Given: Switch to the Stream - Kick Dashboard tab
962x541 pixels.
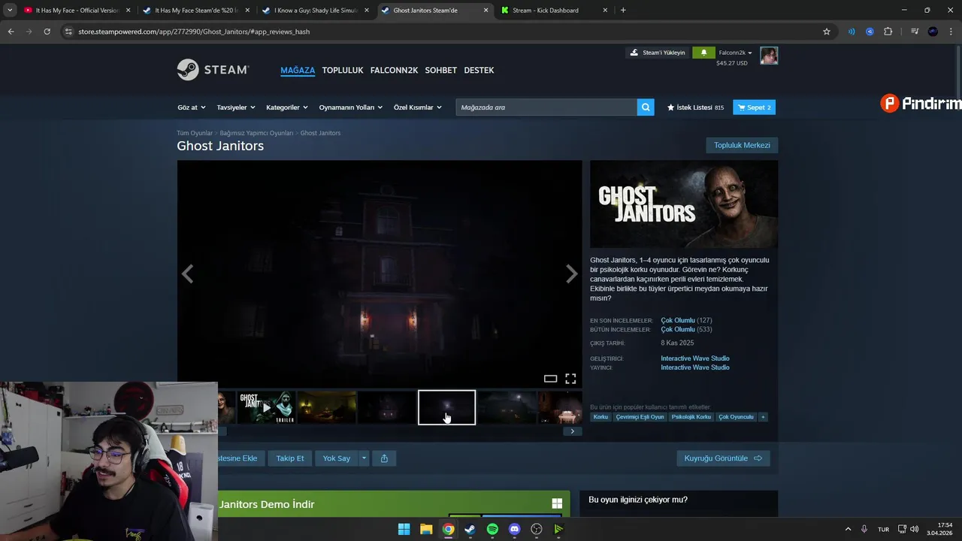Looking at the screenshot, I should pos(553,11).
